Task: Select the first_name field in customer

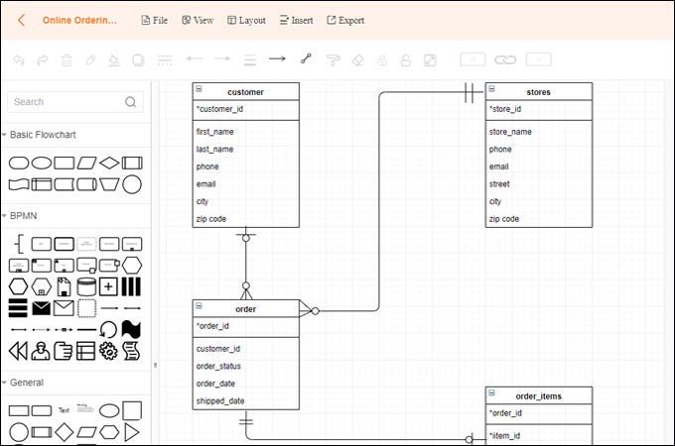Action: (x=246, y=132)
